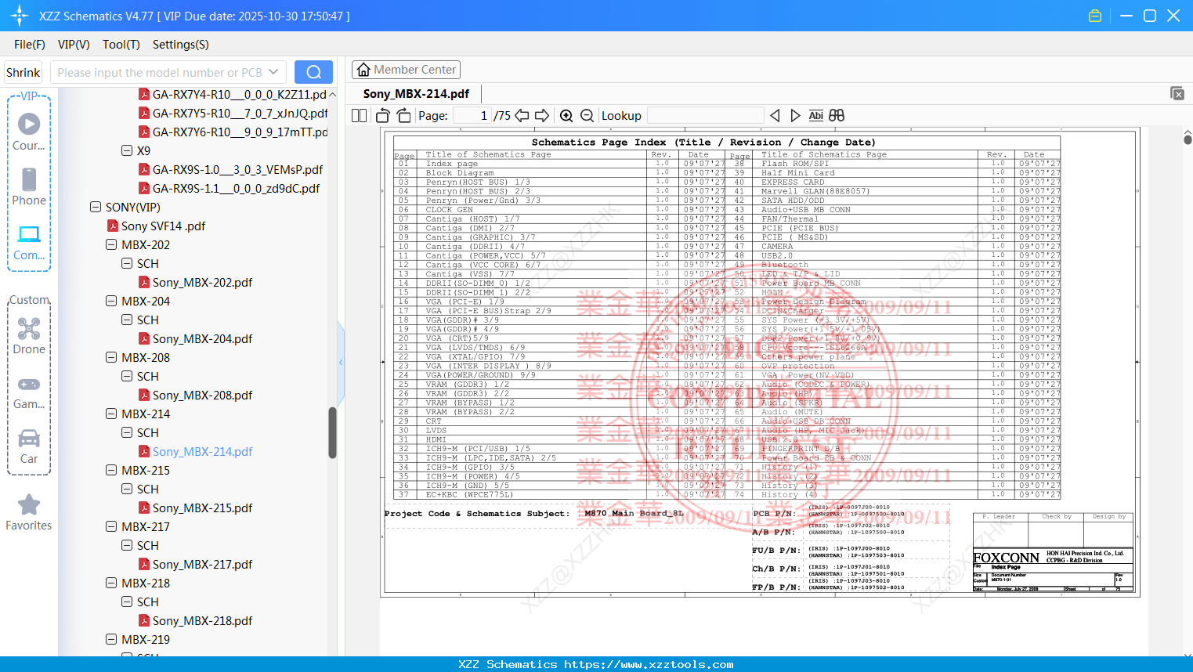Rotate the page clockwise
1193x672 pixels.
403,116
